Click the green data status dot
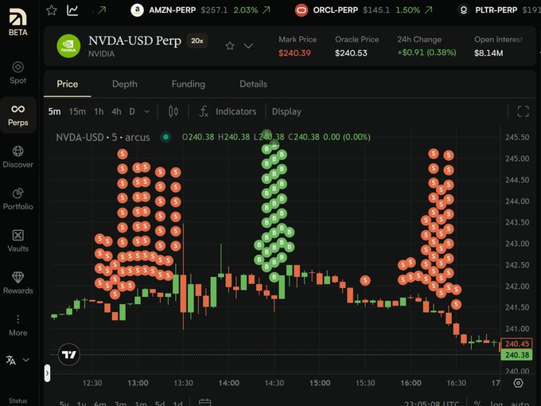The height and width of the screenshot is (406, 541). tap(166, 137)
